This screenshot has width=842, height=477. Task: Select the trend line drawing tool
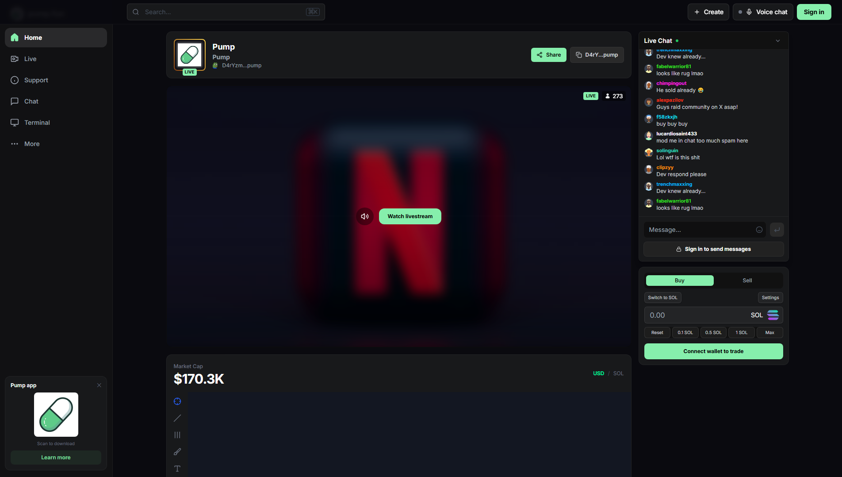tap(177, 418)
